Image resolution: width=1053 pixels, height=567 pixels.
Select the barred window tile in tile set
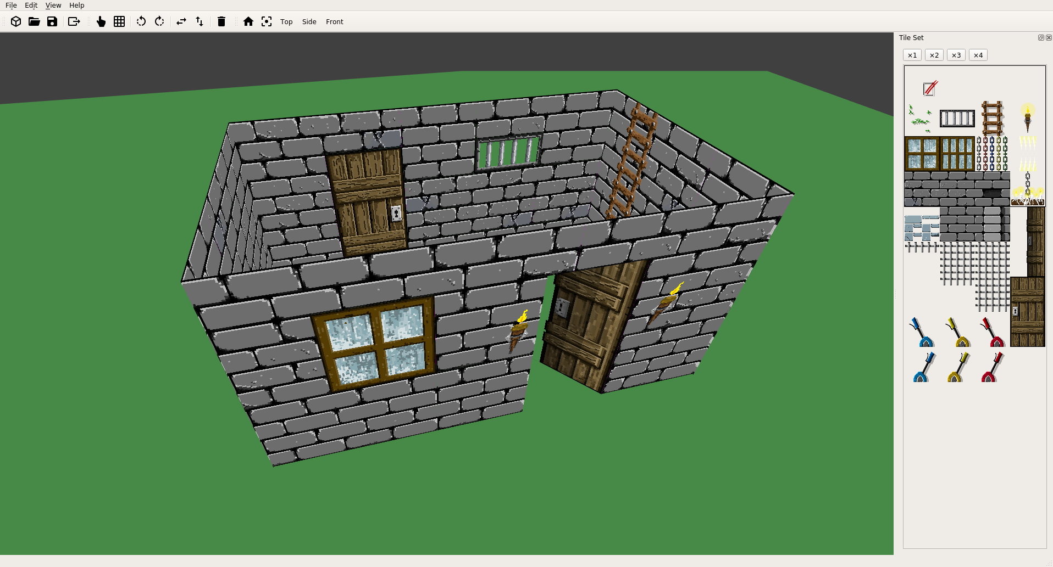tap(957, 118)
